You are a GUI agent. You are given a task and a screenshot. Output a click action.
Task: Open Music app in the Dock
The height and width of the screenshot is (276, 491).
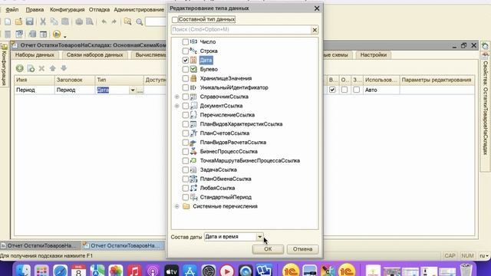click(x=135, y=271)
